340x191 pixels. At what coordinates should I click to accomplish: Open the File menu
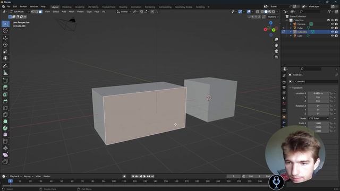click(8, 7)
